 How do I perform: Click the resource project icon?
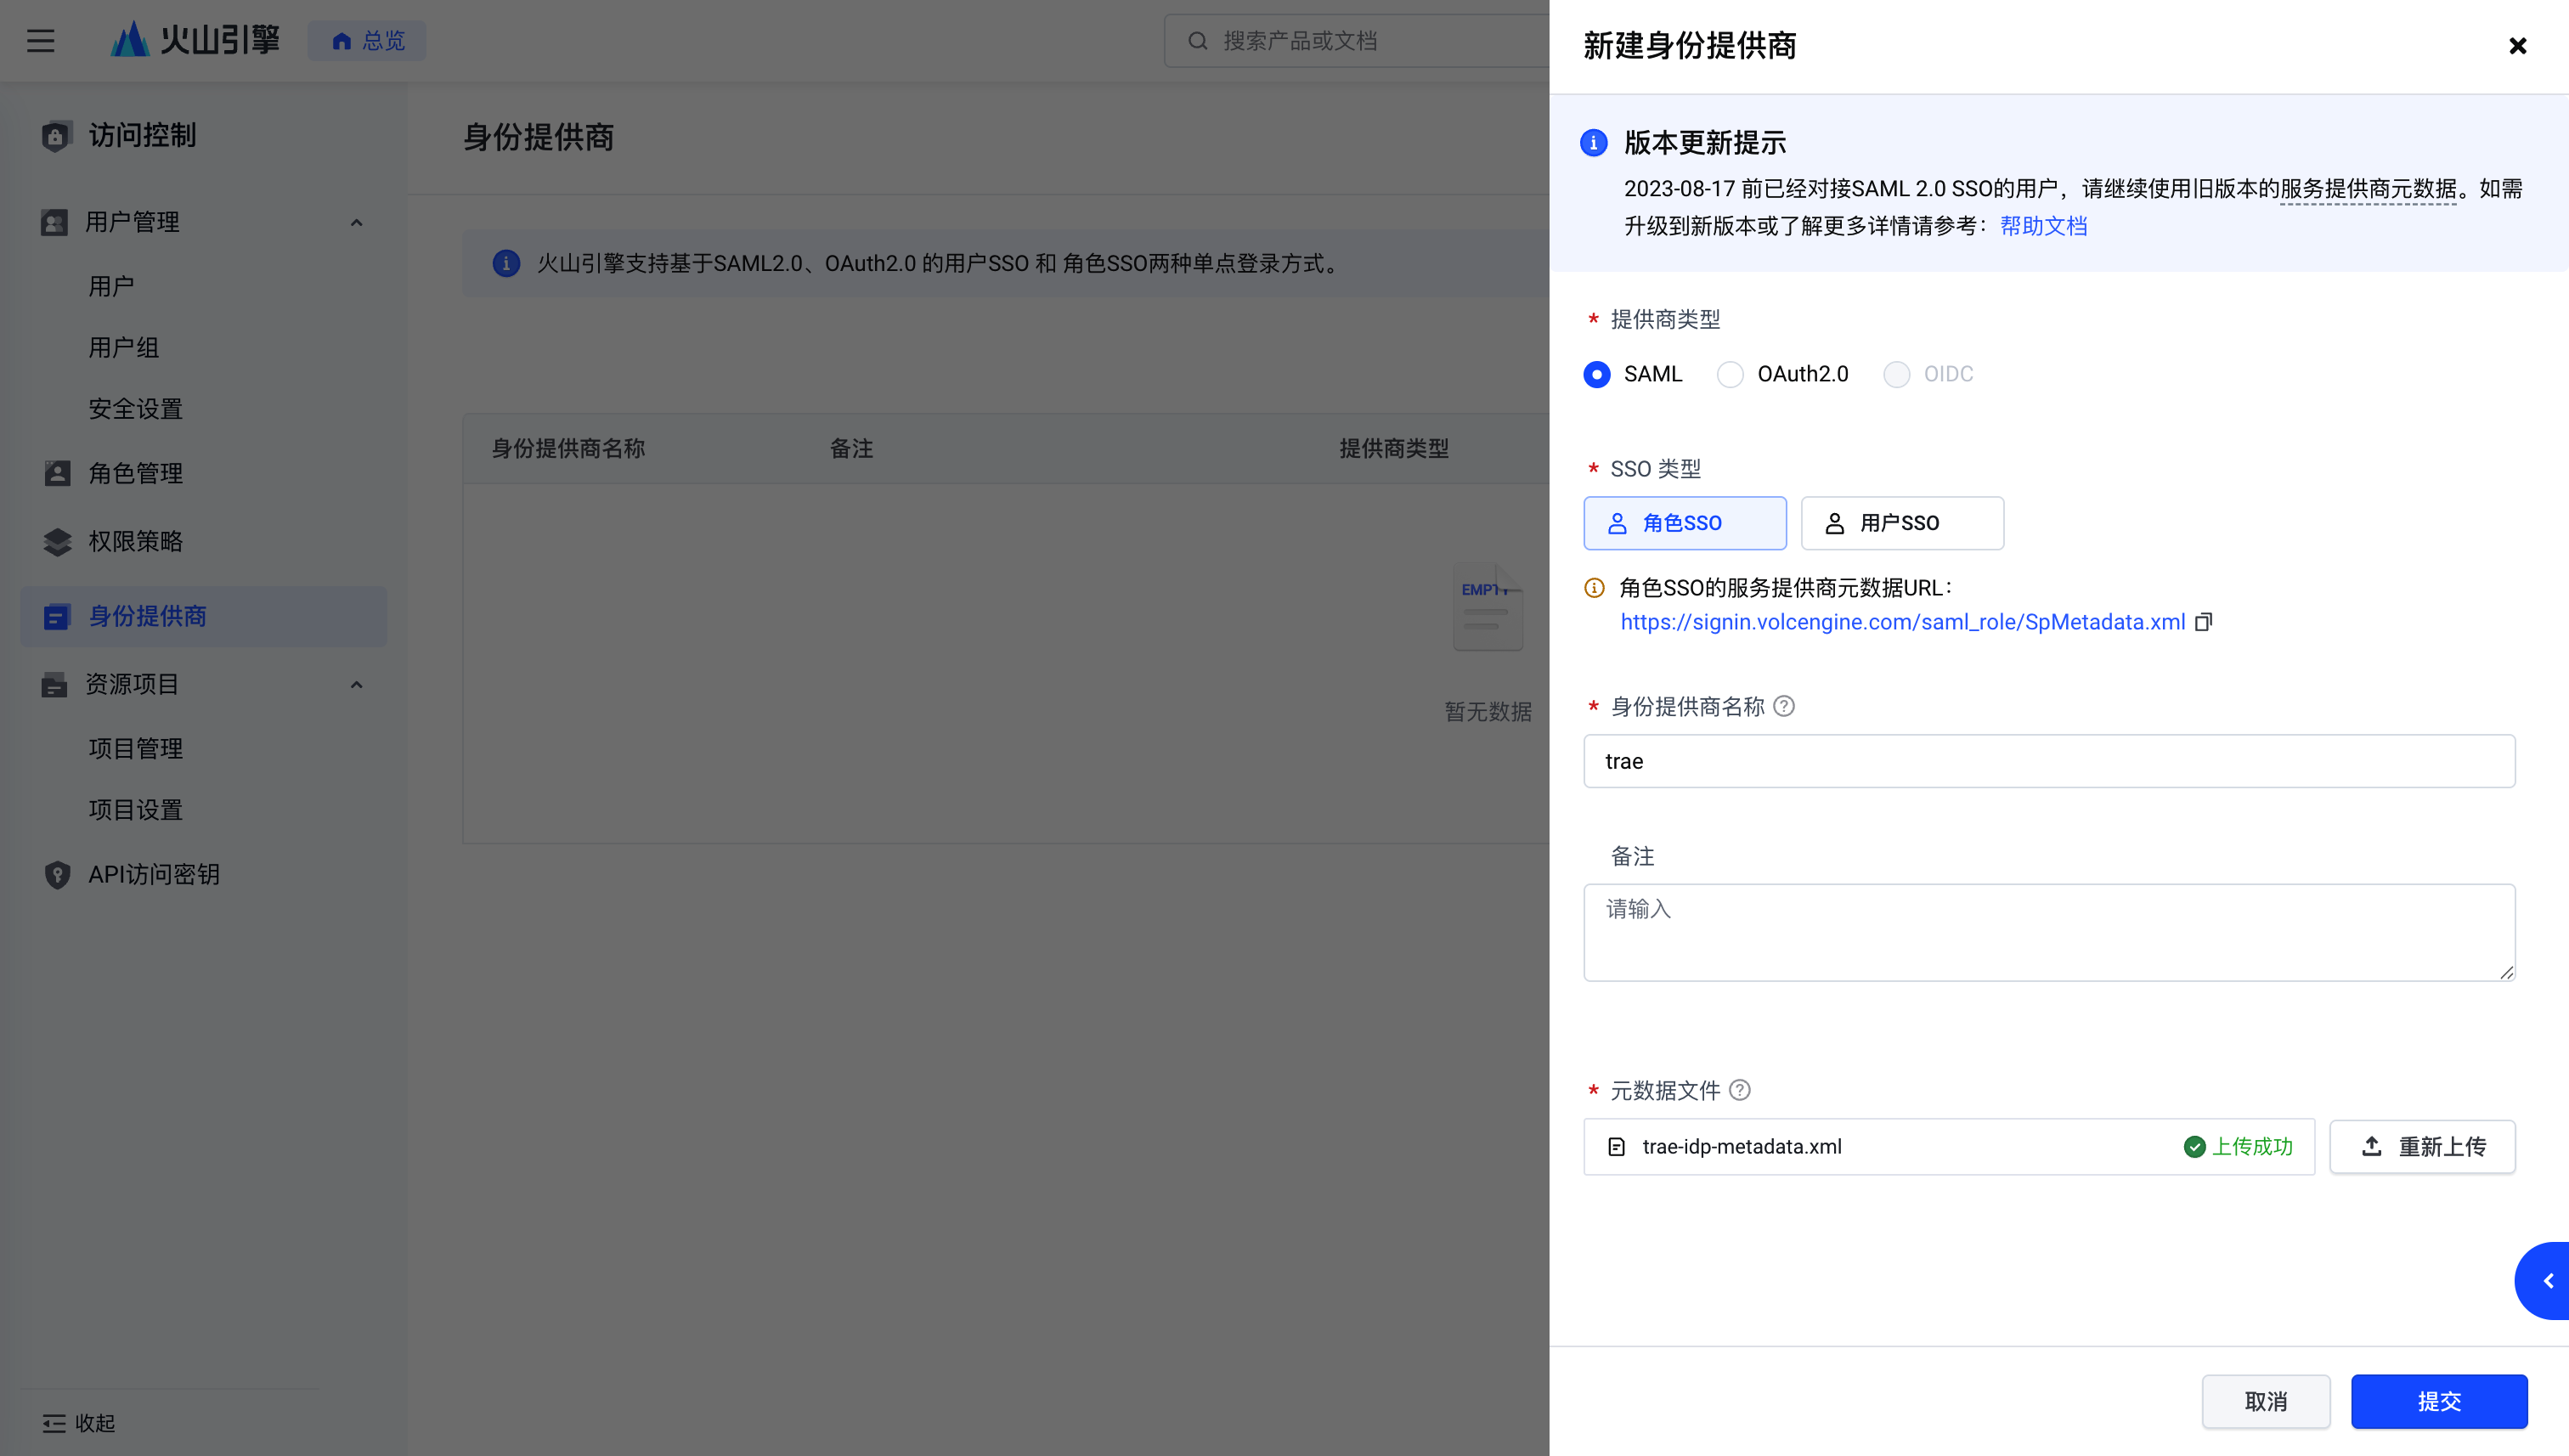click(x=54, y=685)
